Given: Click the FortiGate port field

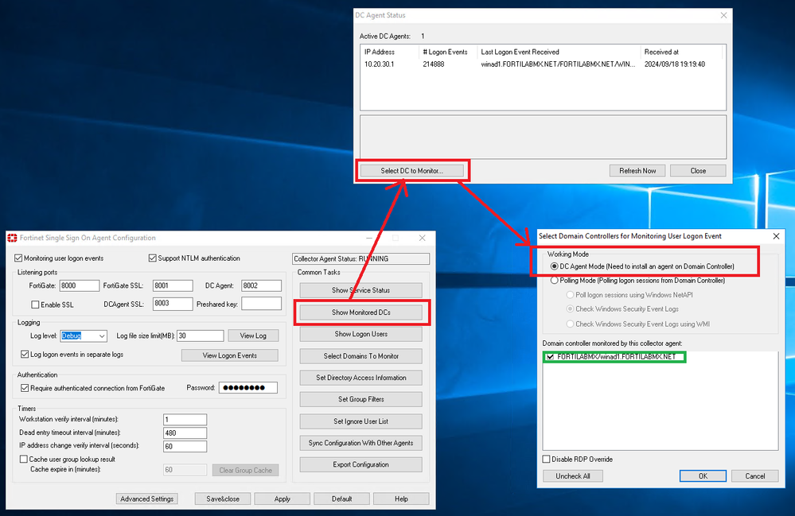Looking at the screenshot, I should [x=80, y=285].
